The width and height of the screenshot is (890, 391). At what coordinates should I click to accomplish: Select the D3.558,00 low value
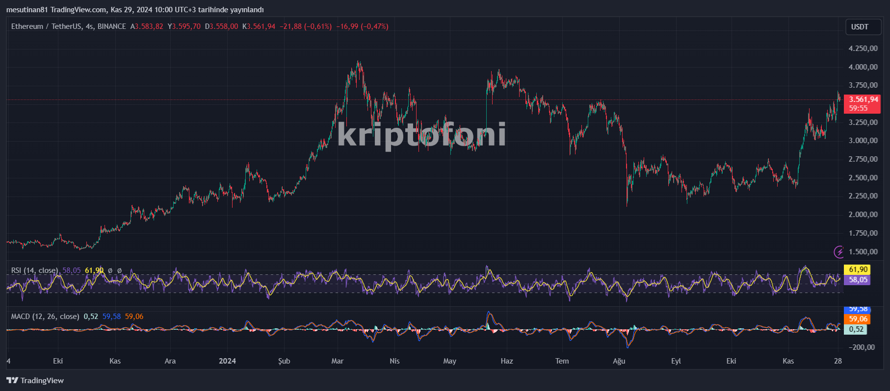(x=221, y=26)
